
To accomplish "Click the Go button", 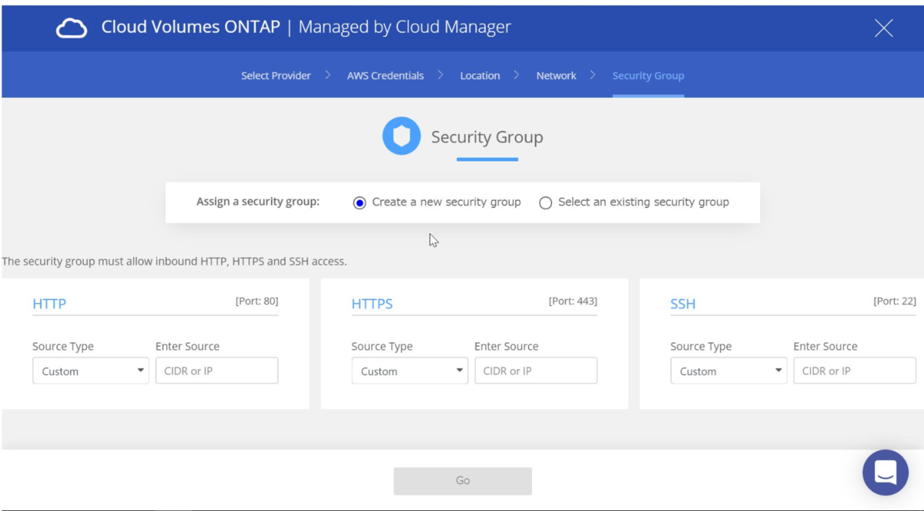I will coord(462,479).
